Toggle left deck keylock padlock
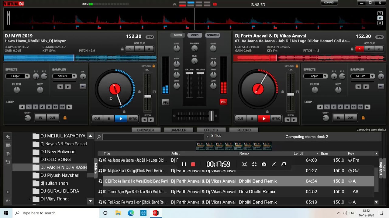Viewport: 389px width, 218px height. pyautogui.click(x=154, y=66)
